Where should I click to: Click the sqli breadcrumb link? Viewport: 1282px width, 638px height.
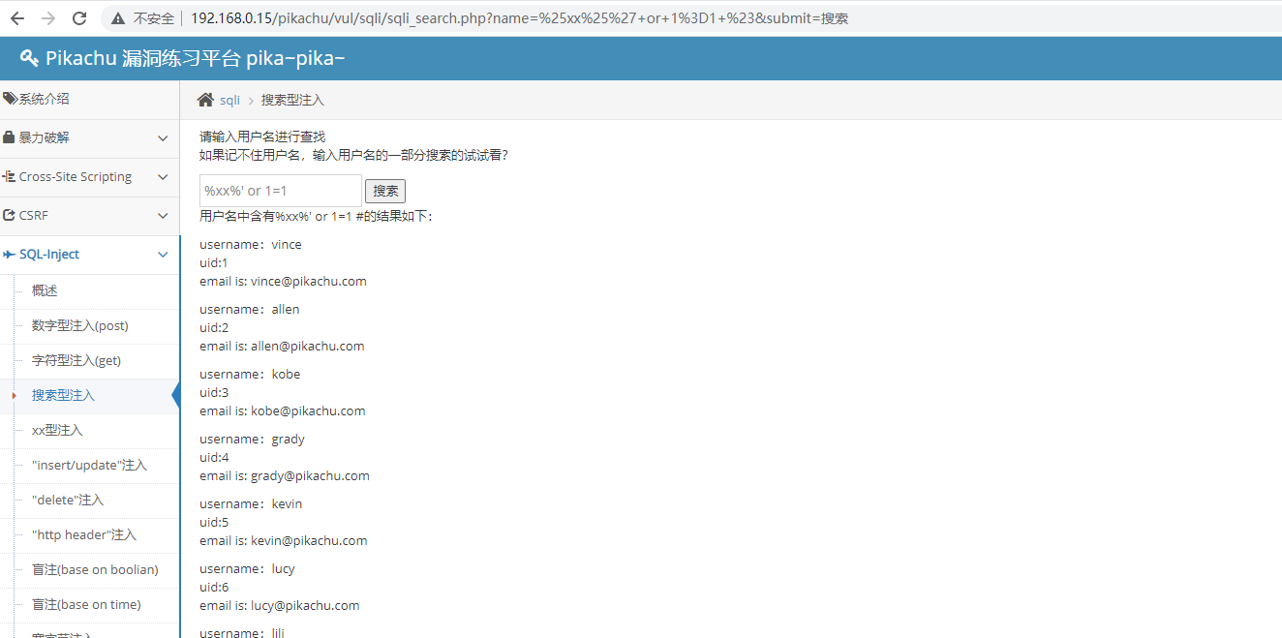tap(229, 100)
